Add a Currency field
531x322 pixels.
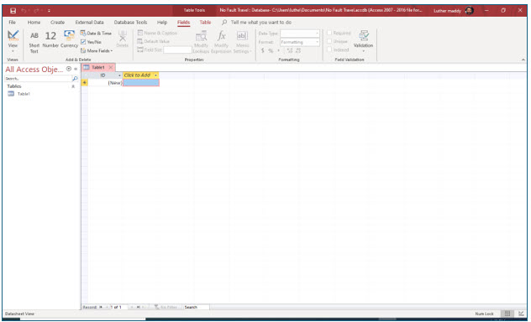click(69, 39)
